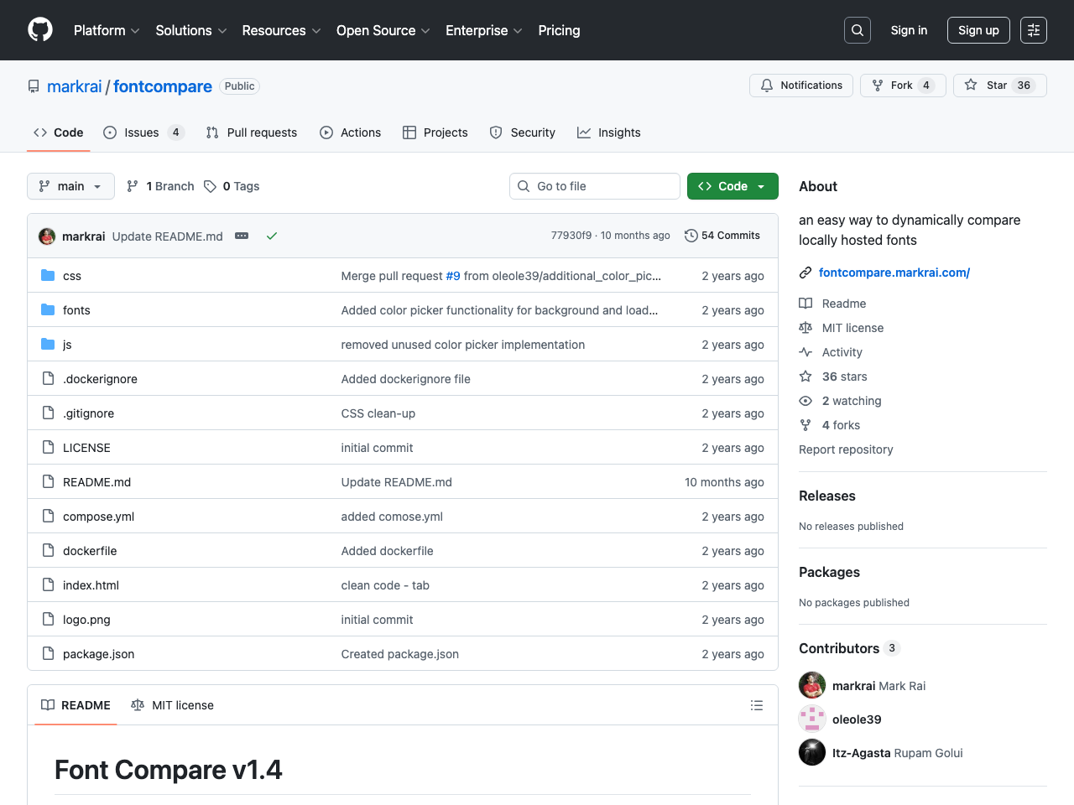Click the search magnifier icon in header
Screen dimensions: 1074x805
pos(857,30)
